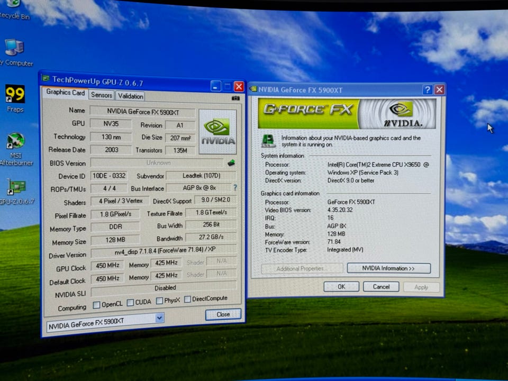This screenshot has height=381, width=508.
Task: Click the bus interface question mark icon
Action: 235,188
